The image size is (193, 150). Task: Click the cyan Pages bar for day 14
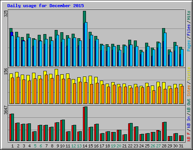tap(86, 44)
